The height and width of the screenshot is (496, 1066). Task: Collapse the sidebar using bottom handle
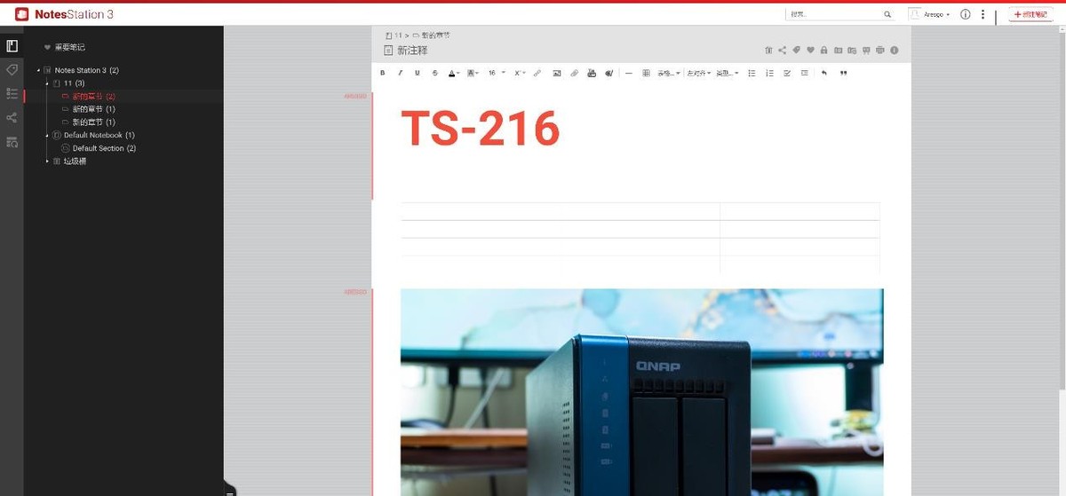click(229, 488)
